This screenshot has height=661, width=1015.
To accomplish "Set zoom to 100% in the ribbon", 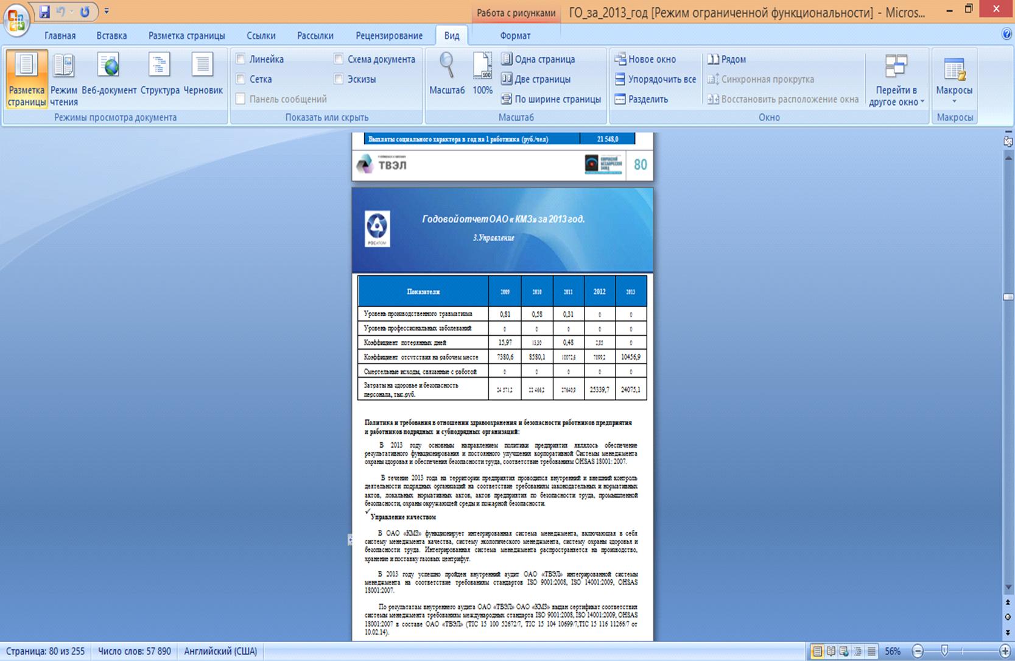I will [483, 74].
